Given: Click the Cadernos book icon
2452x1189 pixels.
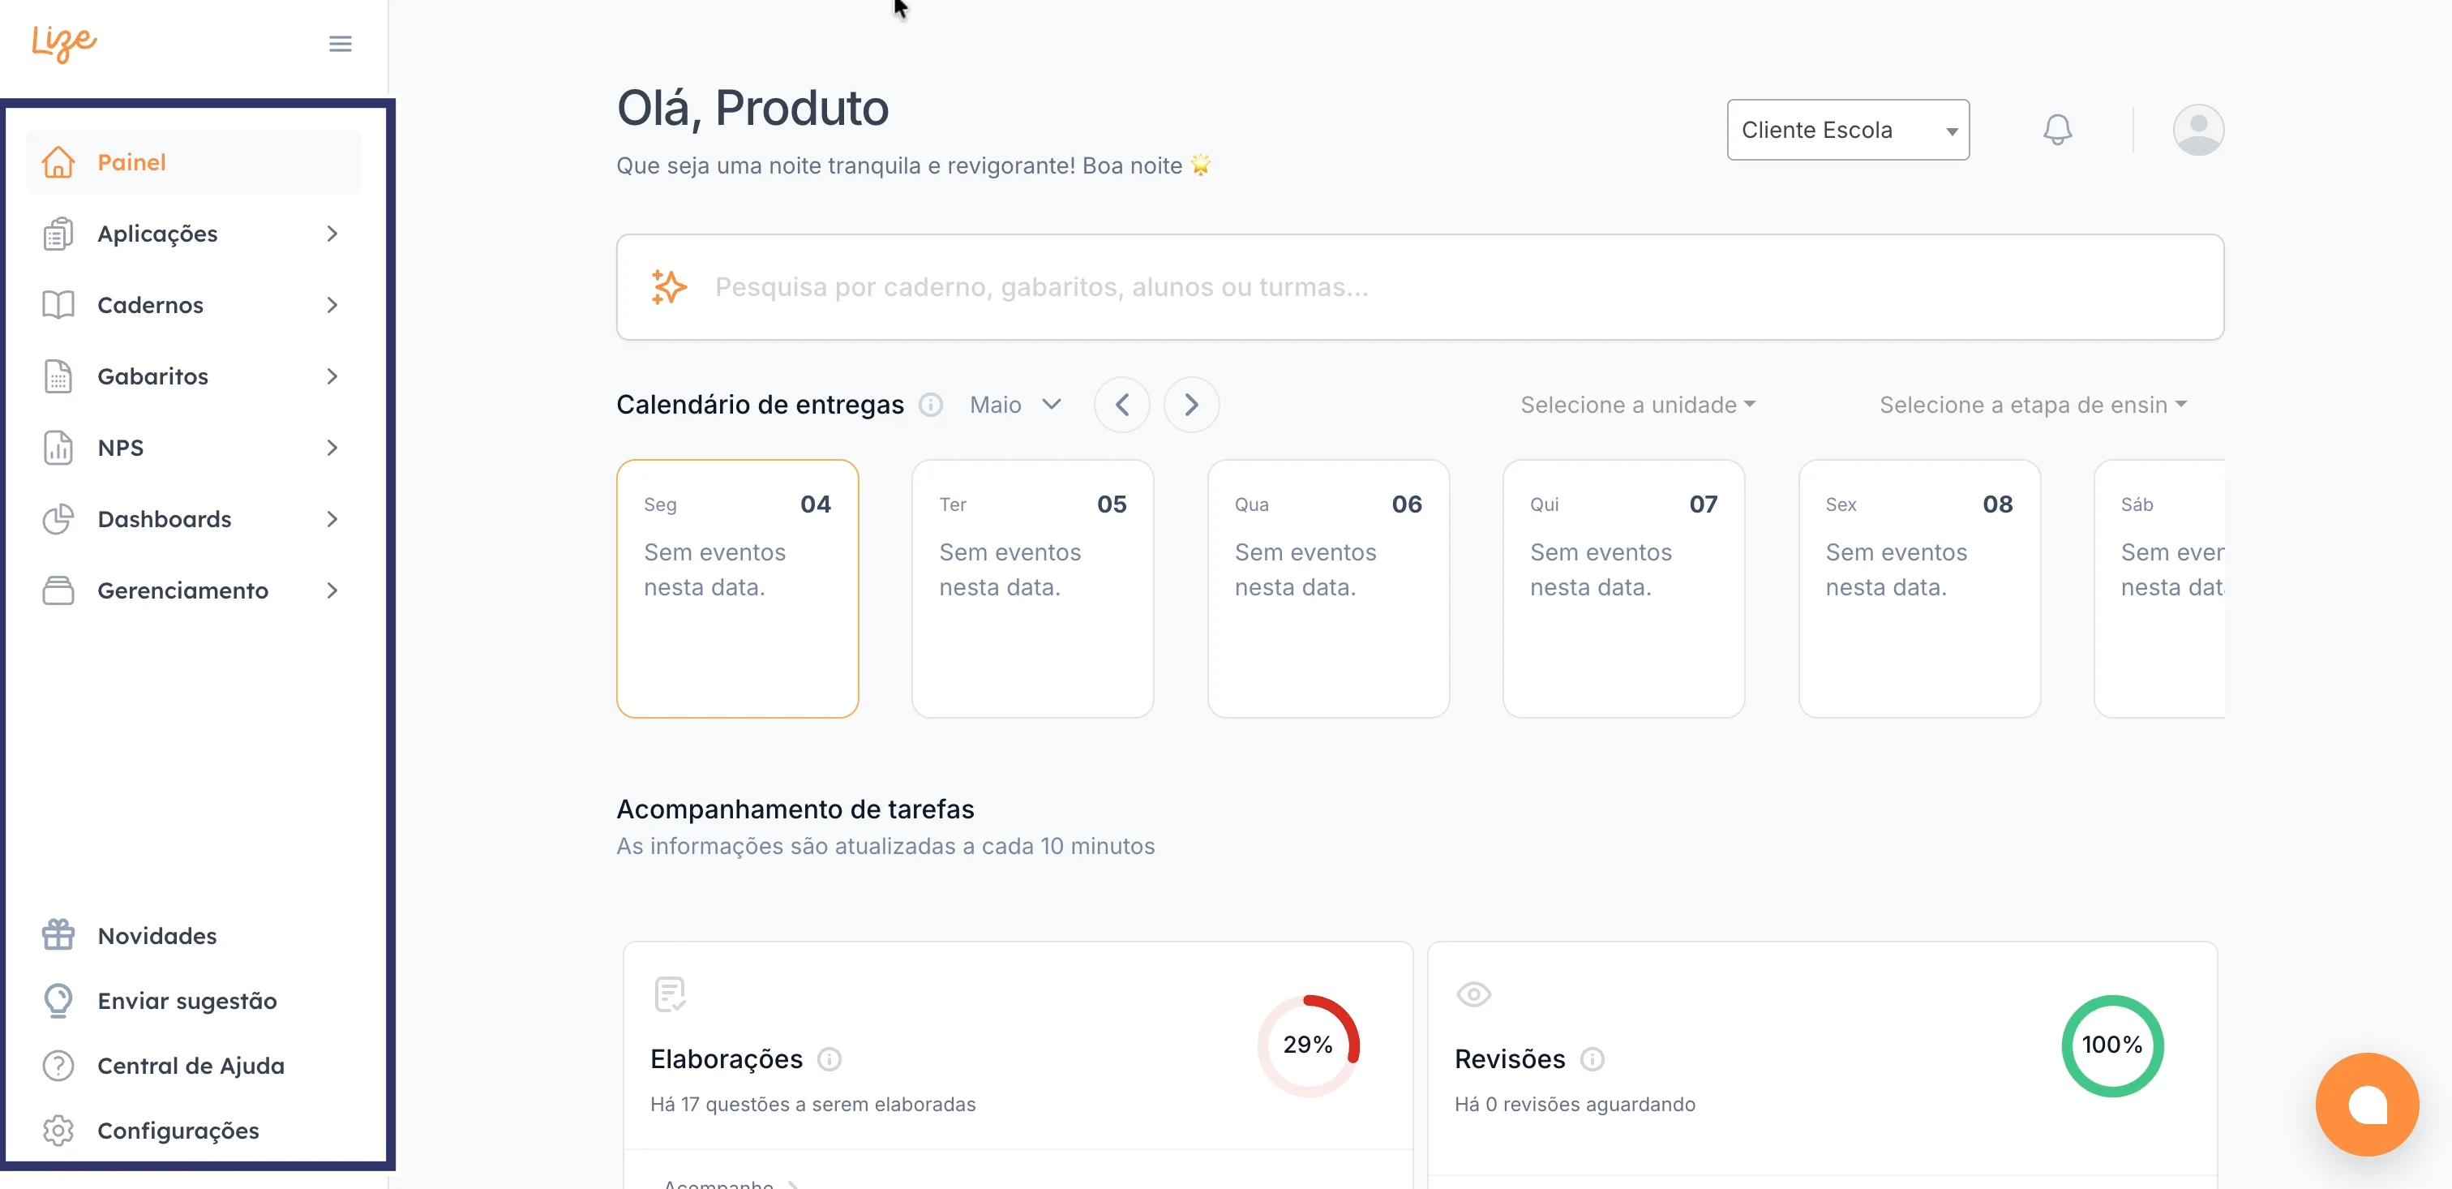Looking at the screenshot, I should pos(58,305).
